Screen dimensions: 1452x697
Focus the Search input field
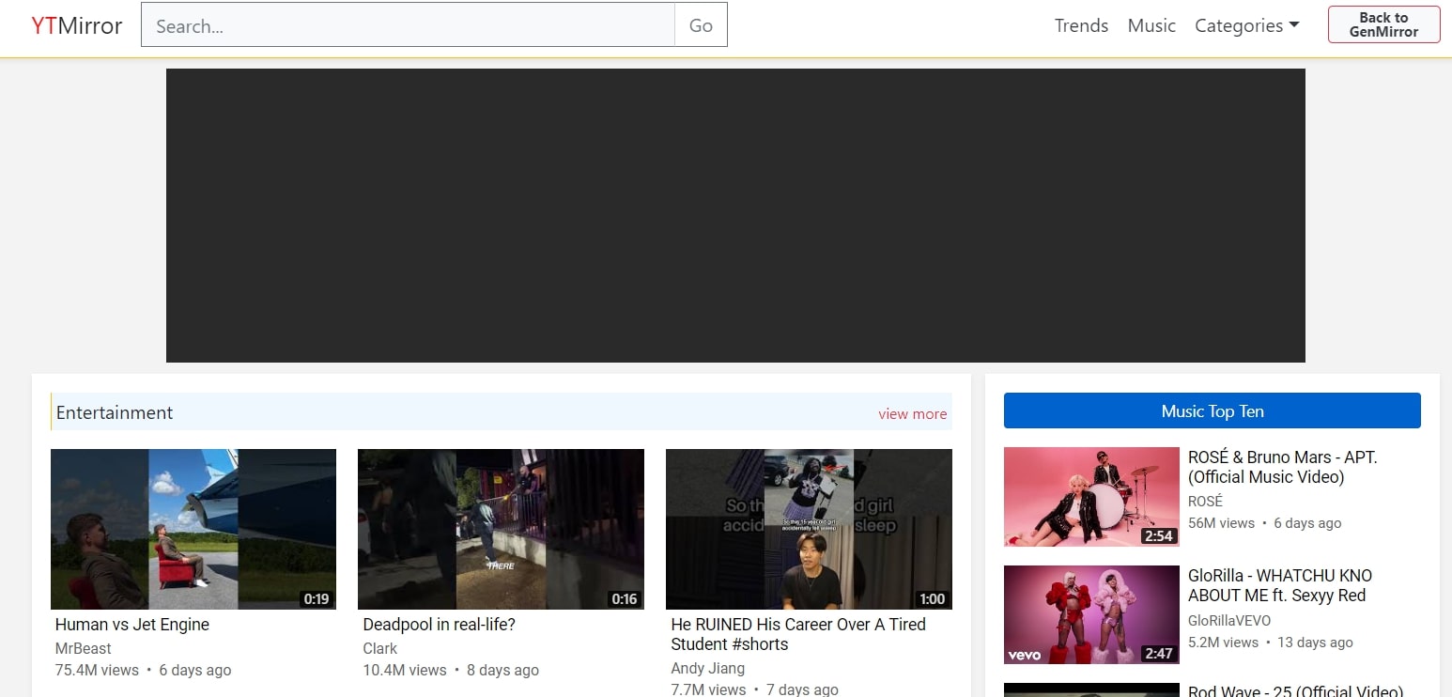click(408, 25)
